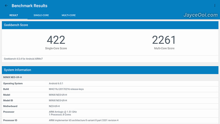Viewport: 220px width, 124px height.
Task: Click ARM Amlogic @ 1.51 GHz value
Action: click(63, 112)
